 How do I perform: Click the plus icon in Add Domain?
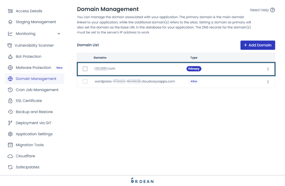245,45
